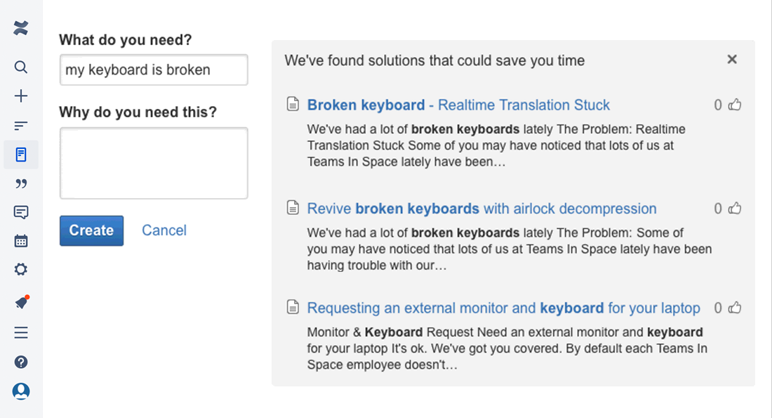The height and width of the screenshot is (418, 772).
Task: Like the external monitor request article
Action: tap(735, 308)
